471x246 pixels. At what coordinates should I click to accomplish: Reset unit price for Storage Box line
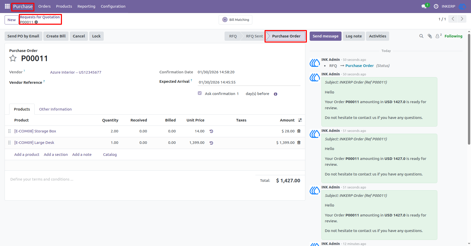pyautogui.click(x=211, y=131)
